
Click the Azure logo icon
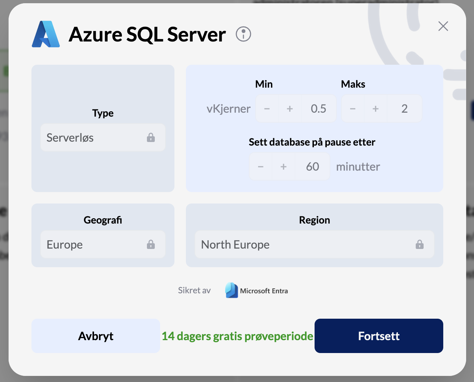click(x=46, y=34)
